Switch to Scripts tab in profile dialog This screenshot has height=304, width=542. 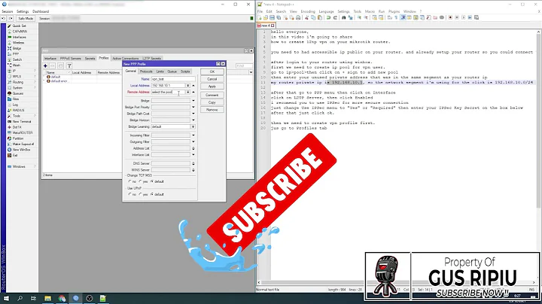185,71
